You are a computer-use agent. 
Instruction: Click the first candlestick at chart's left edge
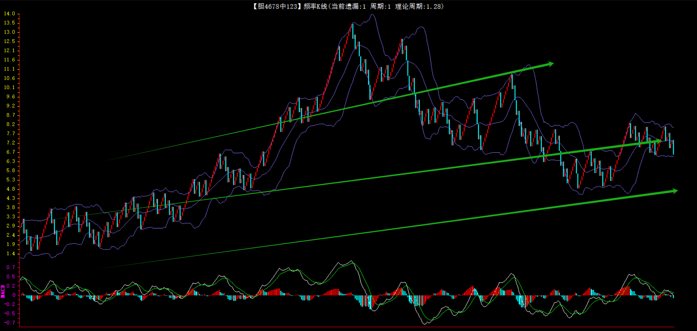click(x=23, y=226)
